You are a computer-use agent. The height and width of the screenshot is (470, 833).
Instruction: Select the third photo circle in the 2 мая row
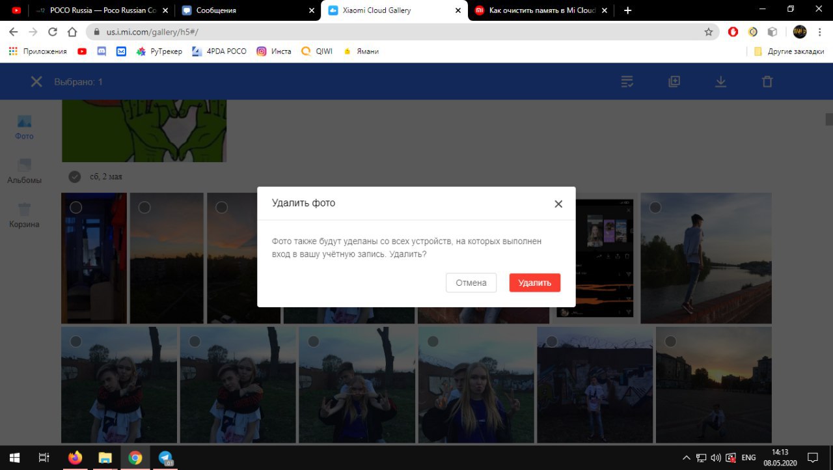[222, 207]
